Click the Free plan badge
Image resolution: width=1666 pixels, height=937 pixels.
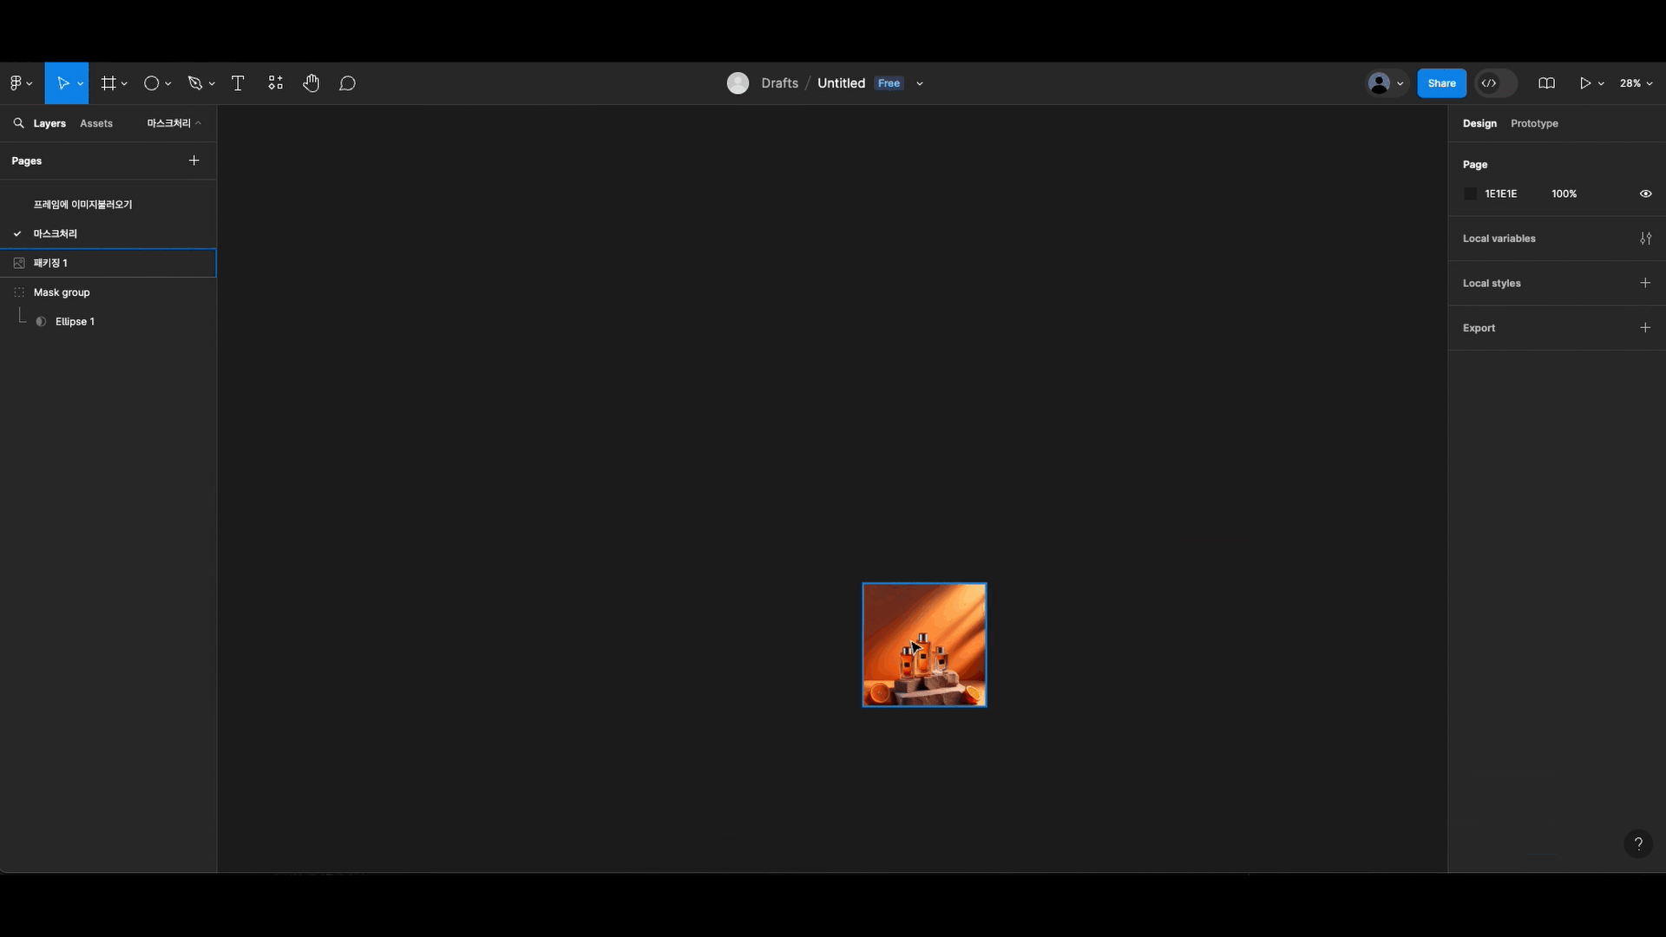(x=889, y=83)
